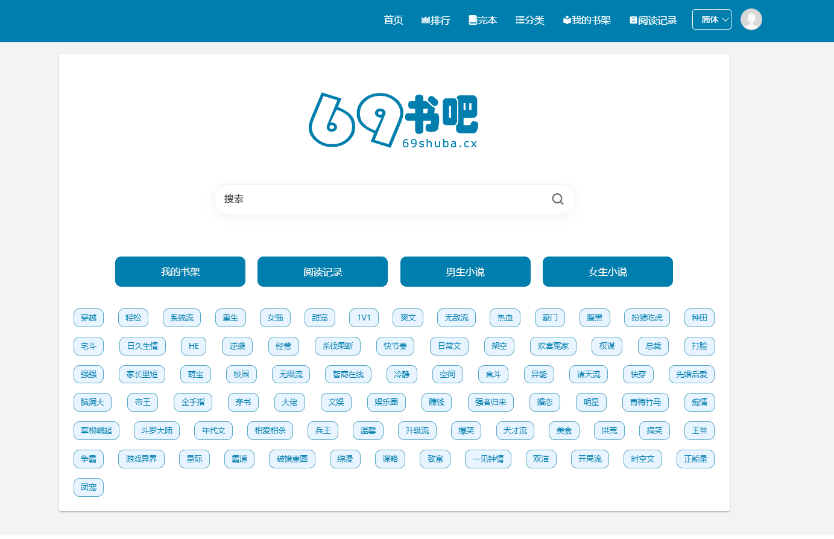834x539 pixels.
Task: Open the 无敌流 tag
Action: (x=456, y=317)
